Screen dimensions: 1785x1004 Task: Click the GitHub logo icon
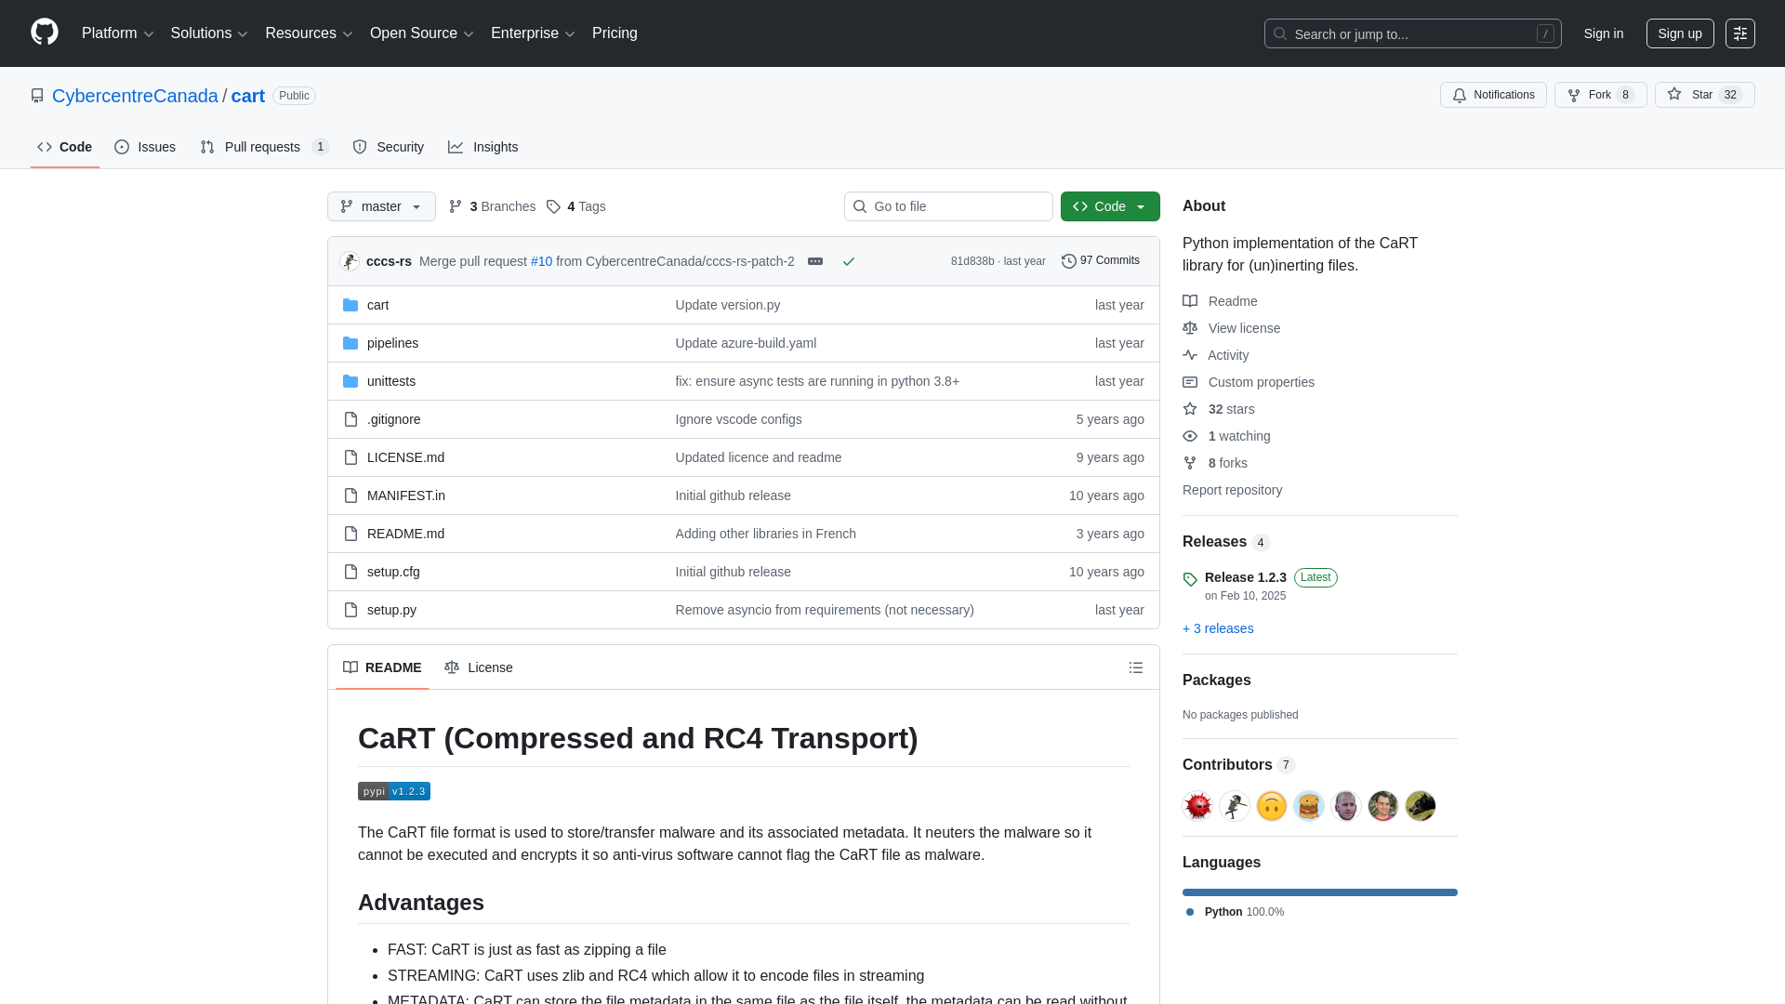coord(44,33)
